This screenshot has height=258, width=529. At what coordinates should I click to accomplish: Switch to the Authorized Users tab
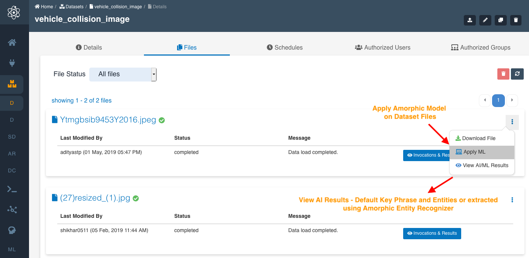coord(382,47)
